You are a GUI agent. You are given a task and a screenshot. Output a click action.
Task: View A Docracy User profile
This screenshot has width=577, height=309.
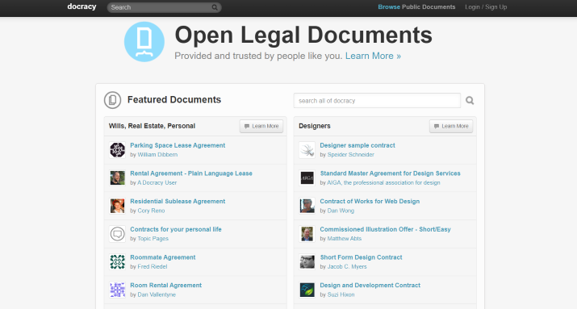coord(157,183)
